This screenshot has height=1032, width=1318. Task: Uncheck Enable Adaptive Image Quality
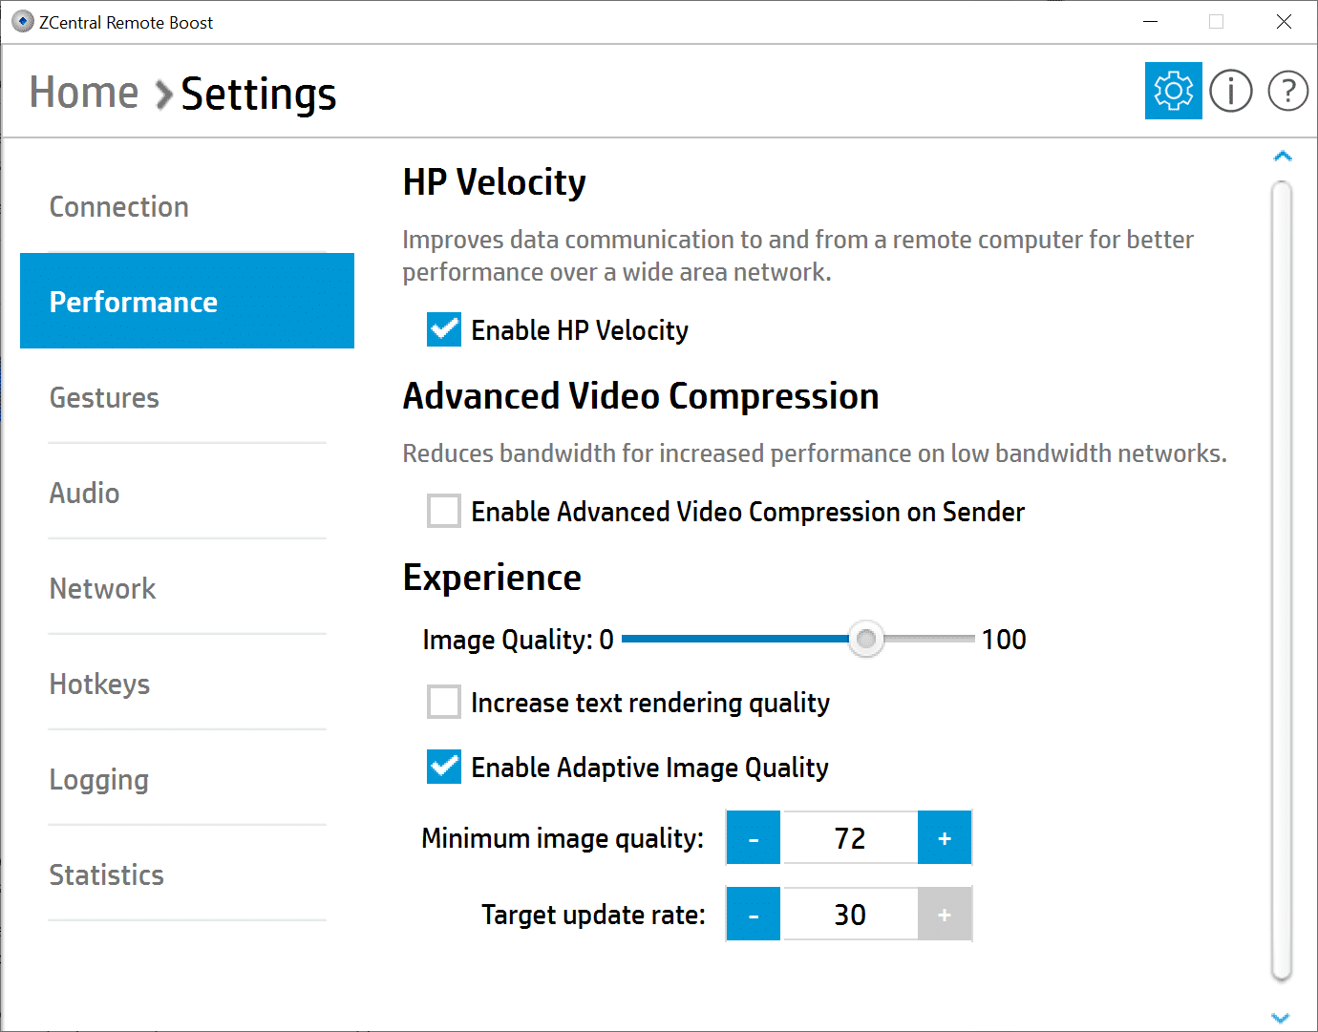click(444, 767)
